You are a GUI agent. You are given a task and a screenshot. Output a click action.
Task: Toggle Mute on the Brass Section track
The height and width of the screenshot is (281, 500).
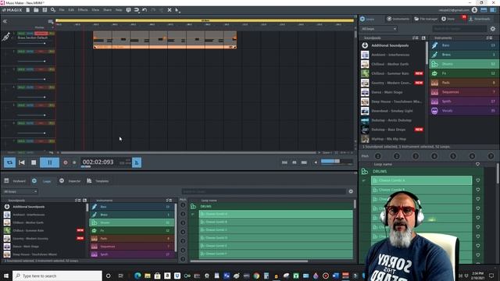click(x=30, y=34)
